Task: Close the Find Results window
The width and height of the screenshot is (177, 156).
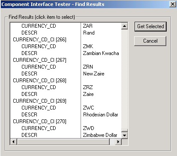Action: [x=173, y=4]
